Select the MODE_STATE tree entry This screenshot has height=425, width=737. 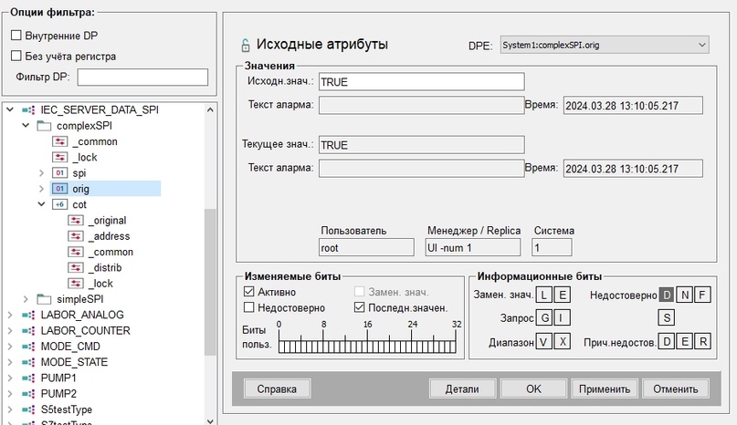coord(74,362)
